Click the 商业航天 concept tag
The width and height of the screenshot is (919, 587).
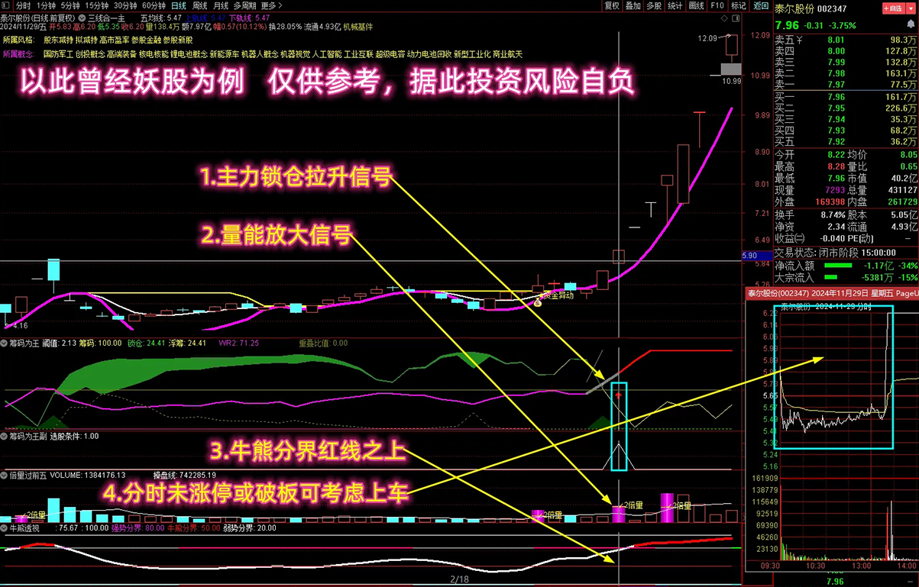pos(508,54)
